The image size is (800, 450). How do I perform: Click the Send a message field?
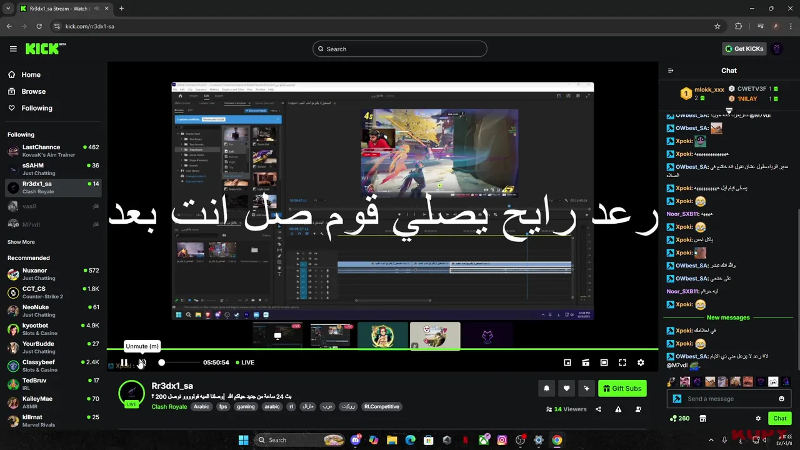pyautogui.click(x=728, y=399)
